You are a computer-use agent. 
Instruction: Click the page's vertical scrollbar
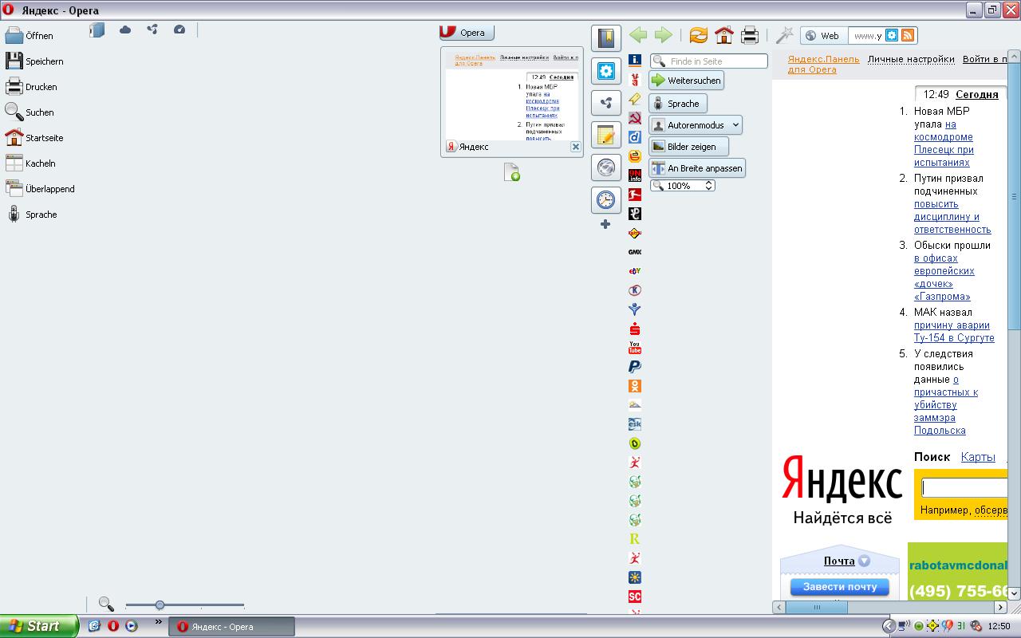1014,326
